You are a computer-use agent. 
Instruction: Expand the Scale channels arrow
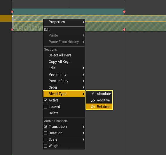(x=84, y=139)
